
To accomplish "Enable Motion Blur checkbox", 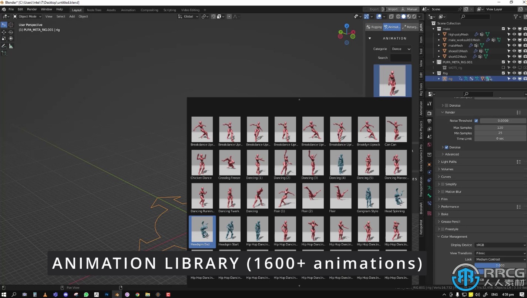I will 443,192.
